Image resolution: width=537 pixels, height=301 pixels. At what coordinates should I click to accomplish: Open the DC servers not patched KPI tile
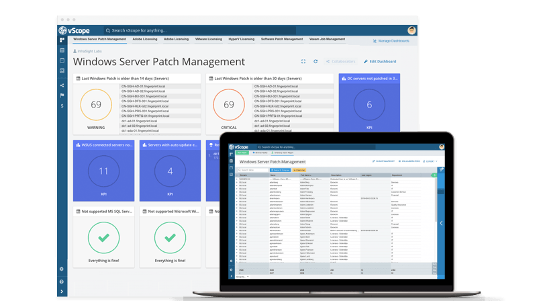tap(369, 103)
